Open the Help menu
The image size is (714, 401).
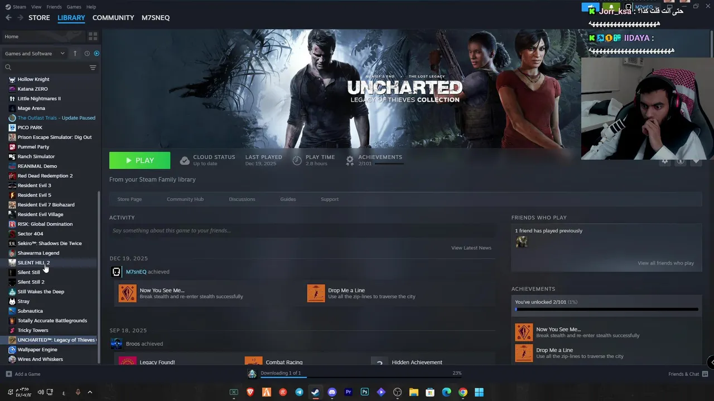coord(91,7)
